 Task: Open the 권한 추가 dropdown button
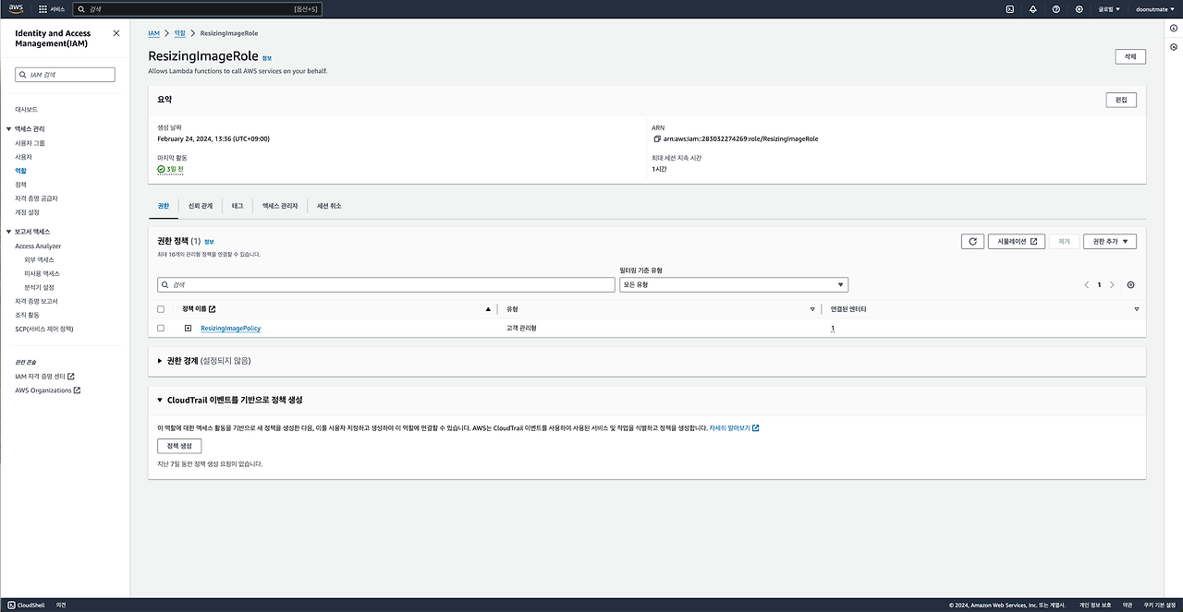coord(1110,241)
